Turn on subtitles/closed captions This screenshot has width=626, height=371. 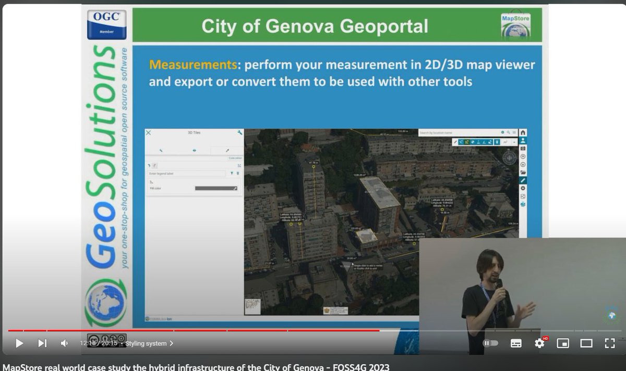coord(516,343)
